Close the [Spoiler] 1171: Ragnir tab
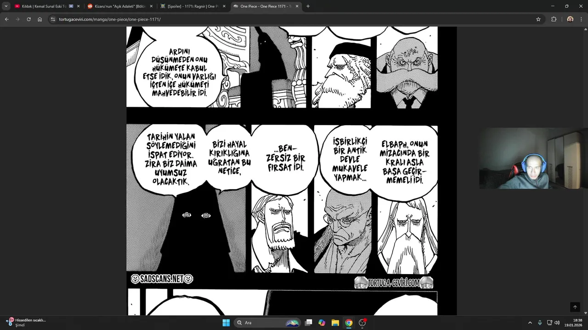 click(224, 6)
